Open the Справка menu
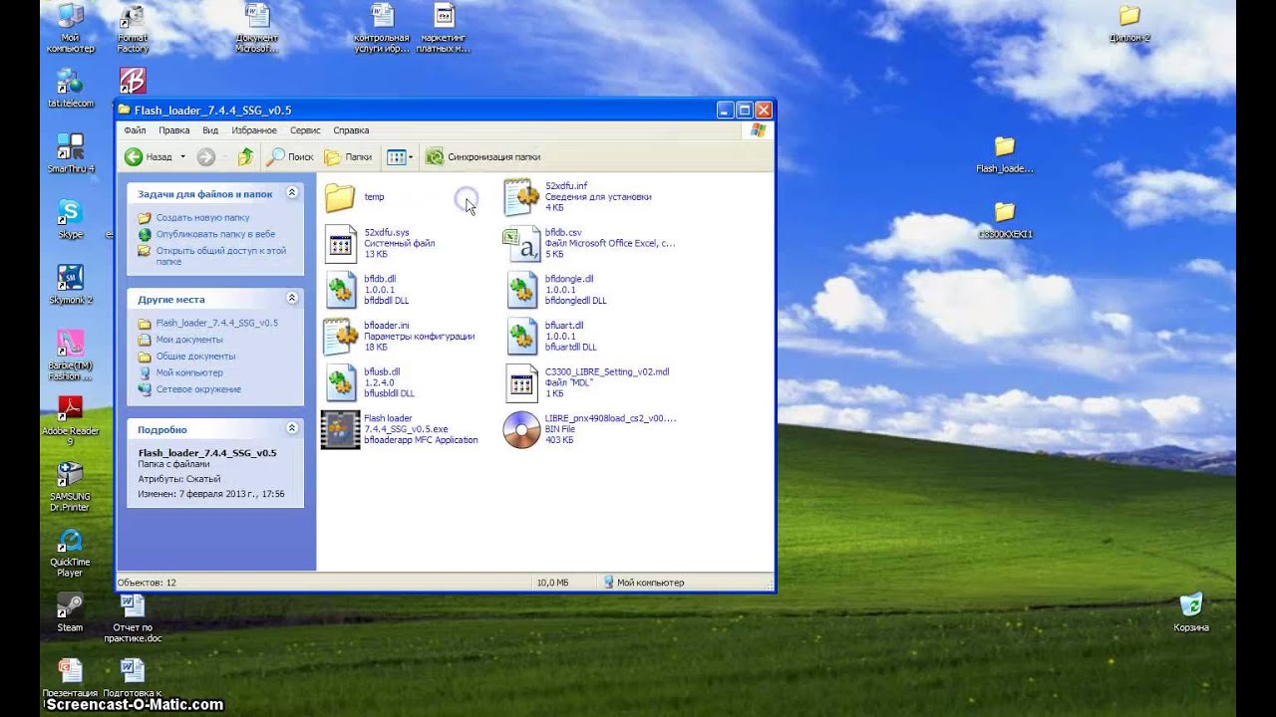Viewport: 1276px width, 717px height. (x=351, y=130)
